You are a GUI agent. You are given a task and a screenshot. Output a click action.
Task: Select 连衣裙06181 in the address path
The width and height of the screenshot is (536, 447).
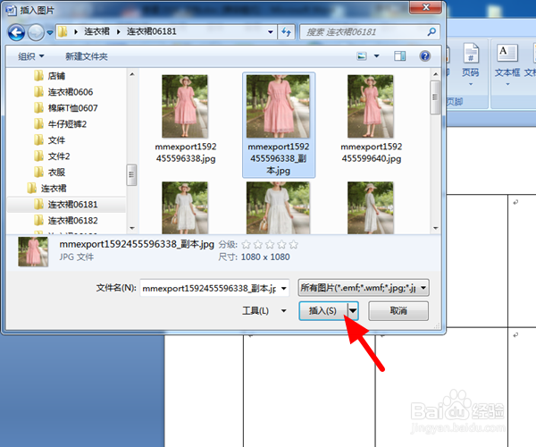pos(152,31)
